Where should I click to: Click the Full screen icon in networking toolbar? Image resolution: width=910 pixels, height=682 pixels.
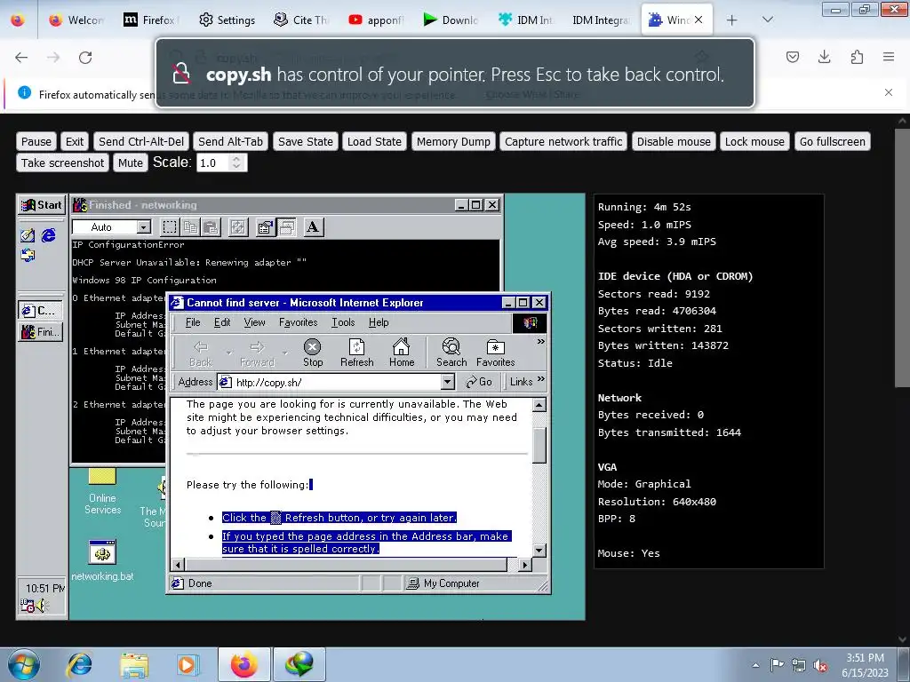(238, 226)
